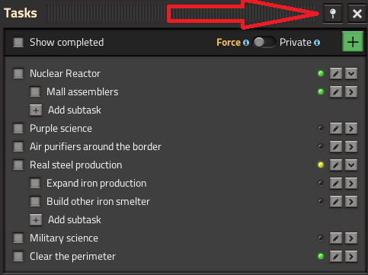This screenshot has width=368, height=275.
Task: Add new task with green plus button
Action: pyautogui.click(x=353, y=42)
